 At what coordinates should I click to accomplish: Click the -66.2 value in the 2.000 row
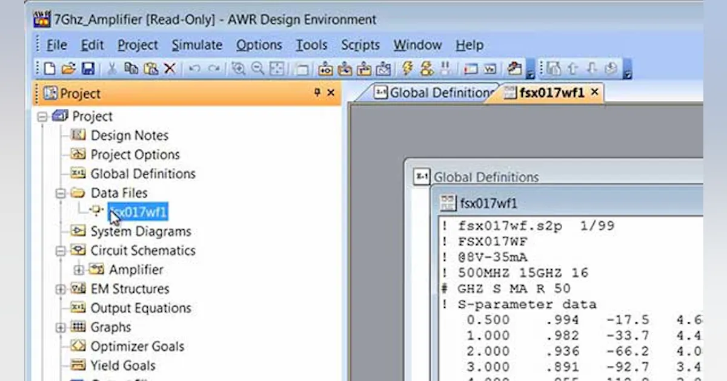coord(628,351)
